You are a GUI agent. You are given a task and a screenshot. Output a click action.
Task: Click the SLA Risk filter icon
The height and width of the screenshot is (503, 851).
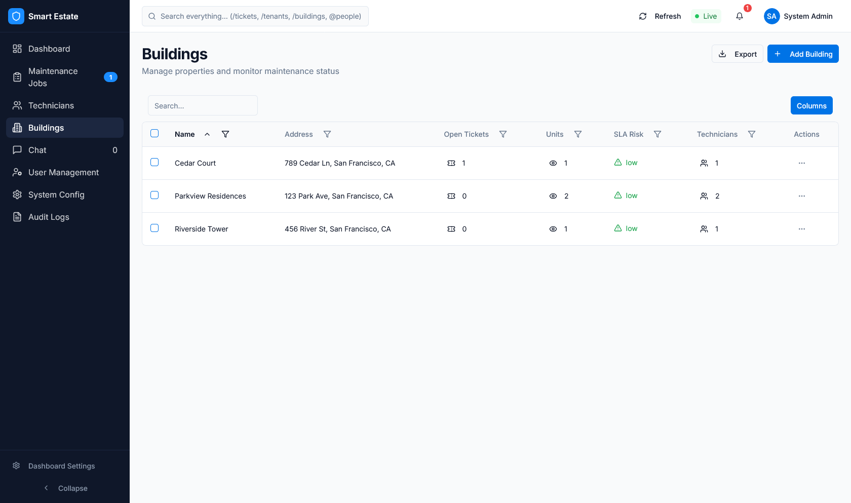[657, 134]
